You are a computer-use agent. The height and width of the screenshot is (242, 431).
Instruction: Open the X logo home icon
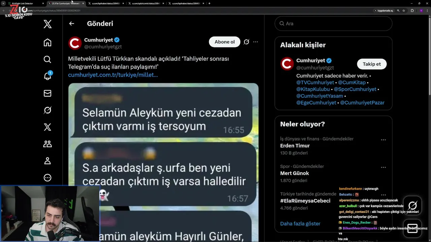pos(47,24)
